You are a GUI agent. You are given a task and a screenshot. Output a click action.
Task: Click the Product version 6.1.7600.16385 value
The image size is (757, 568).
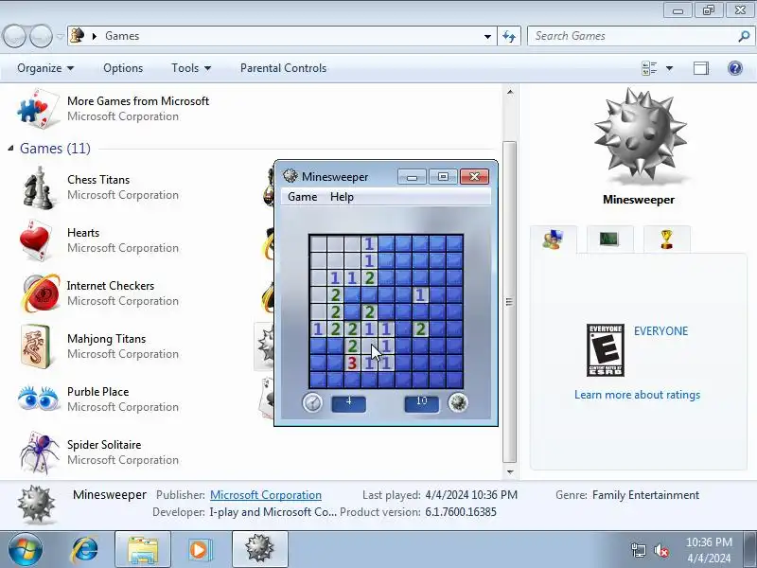[x=461, y=511]
